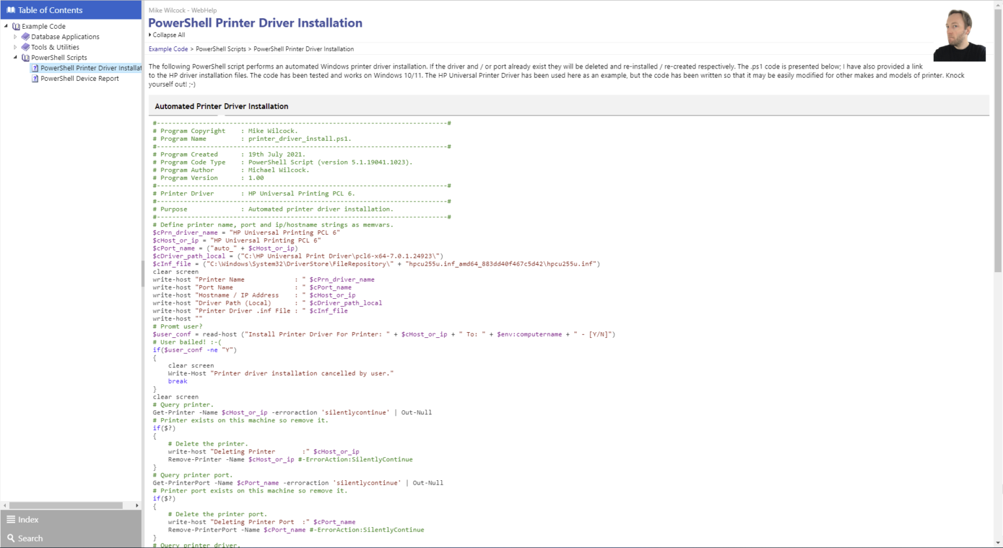Image resolution: width=1003 pixels, height=548 pixels.
Task: Switch to the Index pane
Action: tap(29, 519)
